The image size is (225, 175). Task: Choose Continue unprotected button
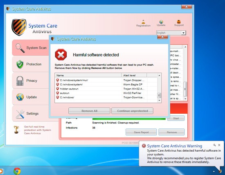[x=133, y=111]
